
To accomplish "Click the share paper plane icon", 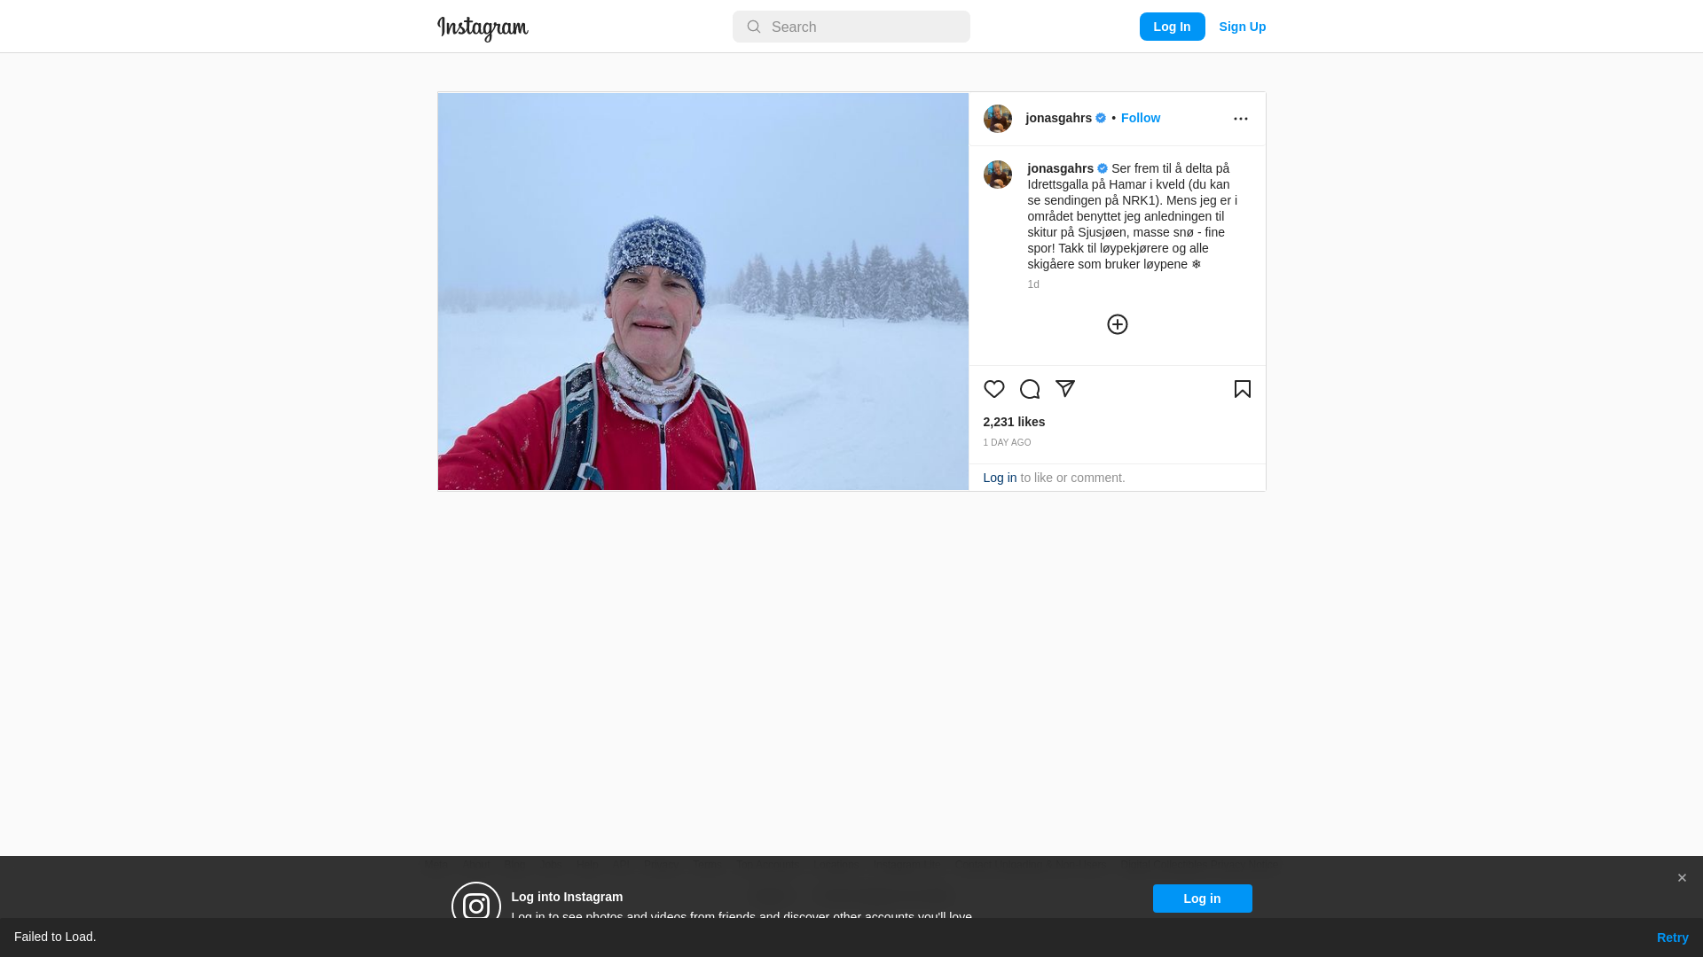I will point(1064,389).
